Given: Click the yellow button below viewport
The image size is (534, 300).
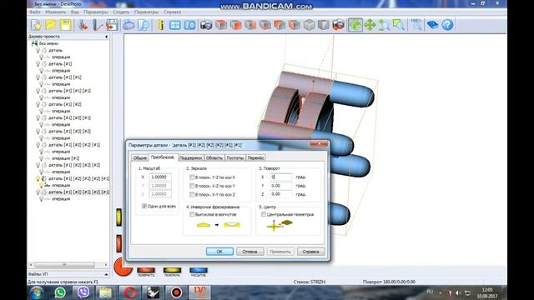Looking at the screenshot, I should click(x=173, y=270).
